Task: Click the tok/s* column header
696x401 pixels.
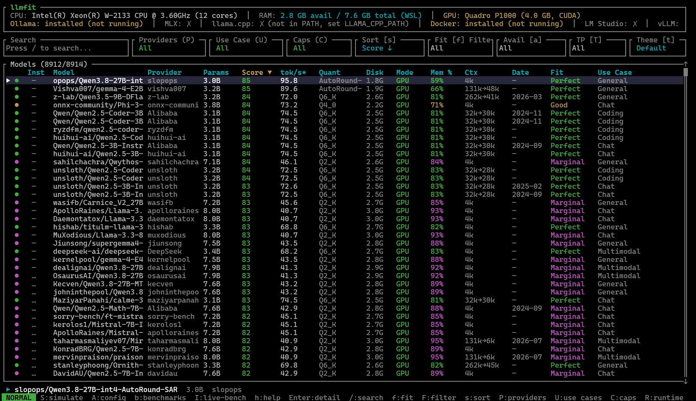Action: (x=293, y=72)
